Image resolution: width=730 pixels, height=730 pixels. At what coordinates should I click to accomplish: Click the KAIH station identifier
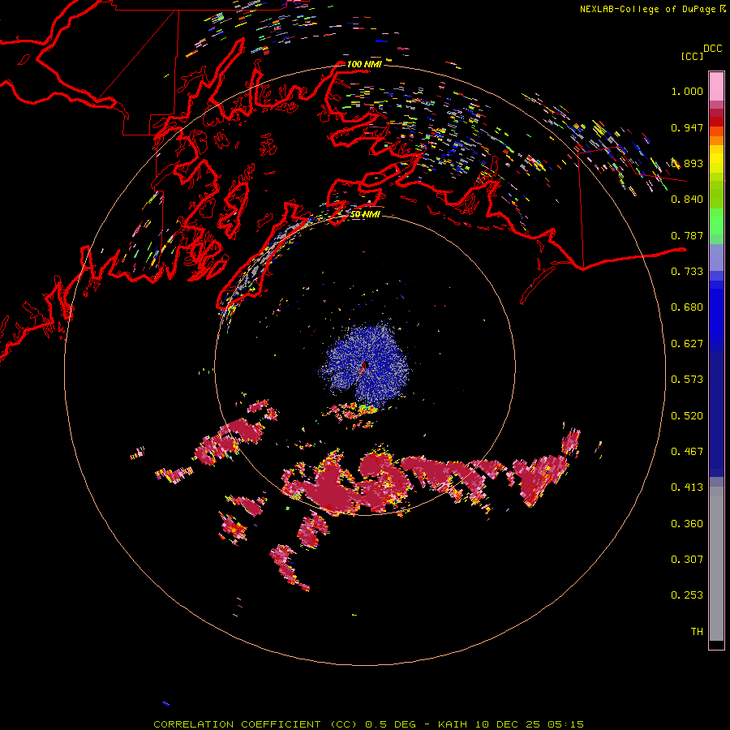452,724
